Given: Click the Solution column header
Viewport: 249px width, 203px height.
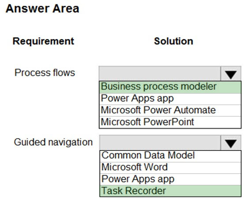Looking at the screenshot, I should tap(174, 41).
